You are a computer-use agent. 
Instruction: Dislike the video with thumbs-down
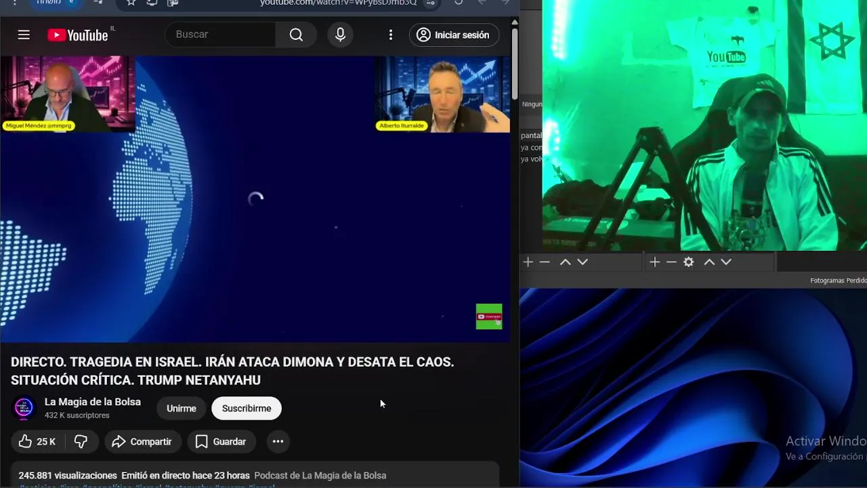coord(81,441)
